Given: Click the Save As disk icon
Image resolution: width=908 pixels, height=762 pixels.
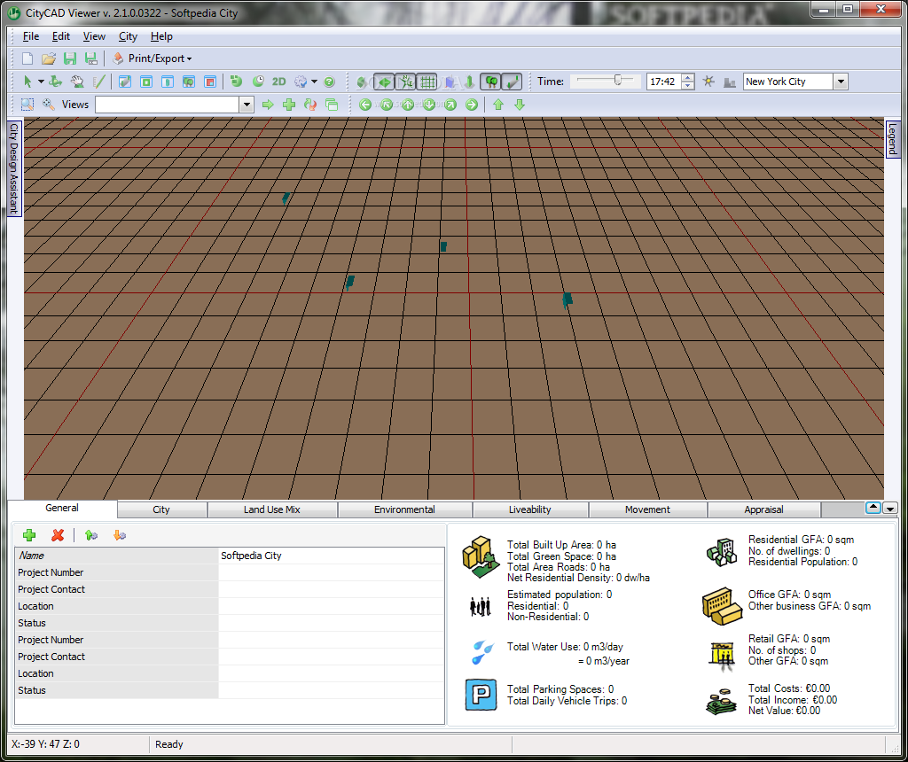Looking at the screenshot, I should [91, 58].
